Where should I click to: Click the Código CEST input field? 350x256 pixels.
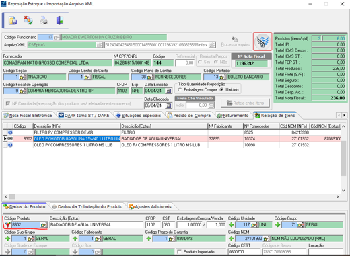(244, 252)
